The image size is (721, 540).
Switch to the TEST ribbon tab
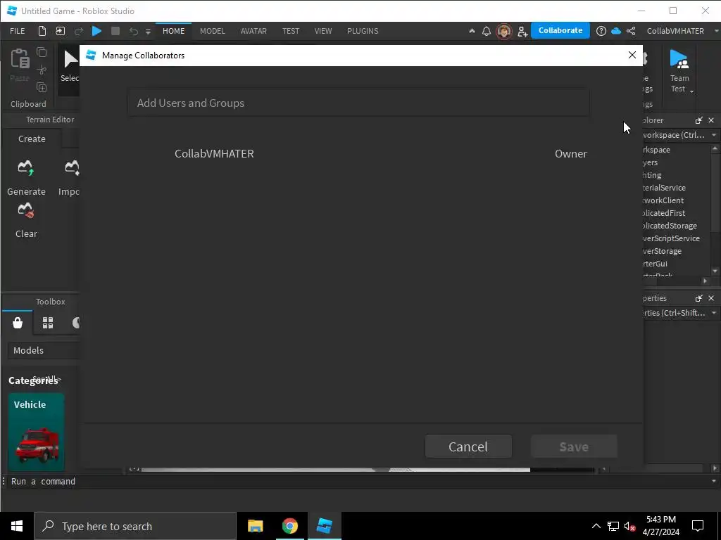click(291, 31)
